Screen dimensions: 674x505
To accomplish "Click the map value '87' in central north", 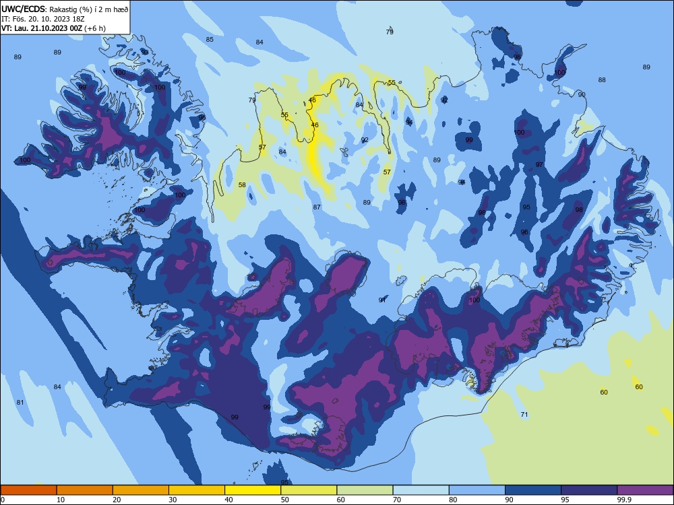I will pyautogui.click(x=317, y=207).
